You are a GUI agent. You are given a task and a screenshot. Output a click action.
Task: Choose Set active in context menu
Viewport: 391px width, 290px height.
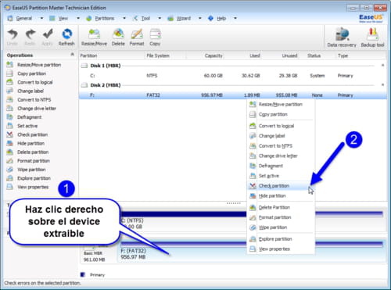(281, 176)
